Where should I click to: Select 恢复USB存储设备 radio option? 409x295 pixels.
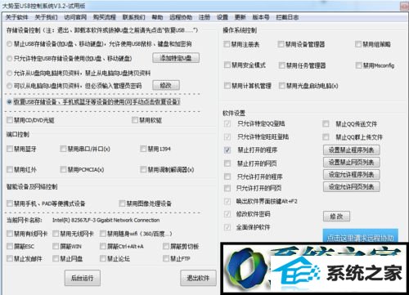tap(10, 102)
